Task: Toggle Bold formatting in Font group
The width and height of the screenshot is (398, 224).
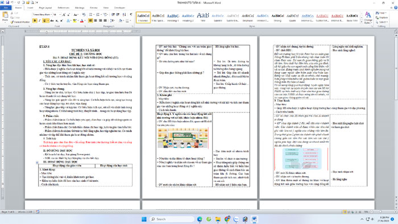Action: 35,21
